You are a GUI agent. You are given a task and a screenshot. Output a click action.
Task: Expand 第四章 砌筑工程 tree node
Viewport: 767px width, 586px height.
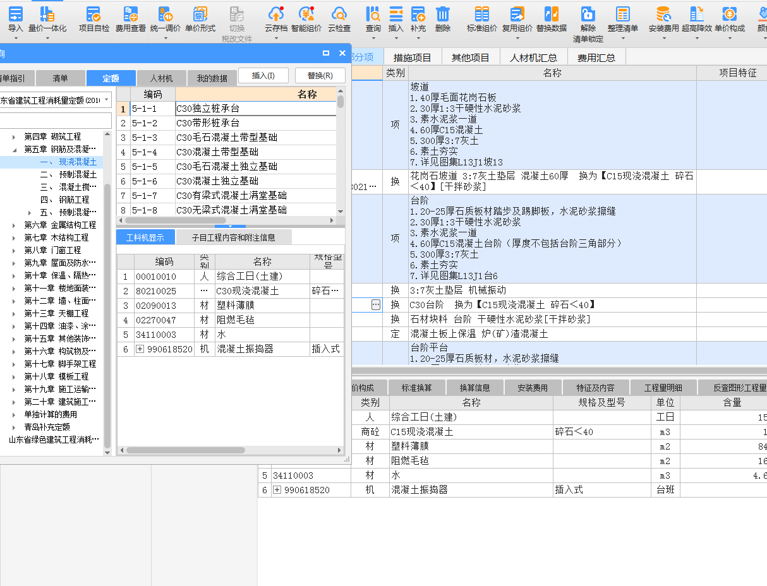pos(15,136)
